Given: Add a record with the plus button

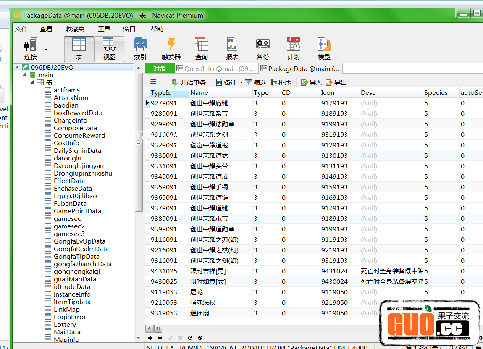Looking at the screenshot, I should click(x=150, y=338).
